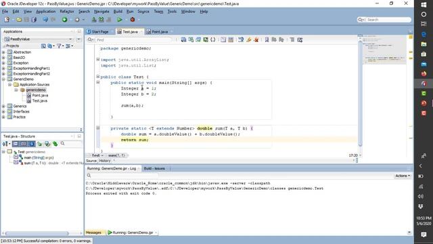Open the Navigate menu
The width and height of the screenshot is (433, 244).
tap(101, 12)
